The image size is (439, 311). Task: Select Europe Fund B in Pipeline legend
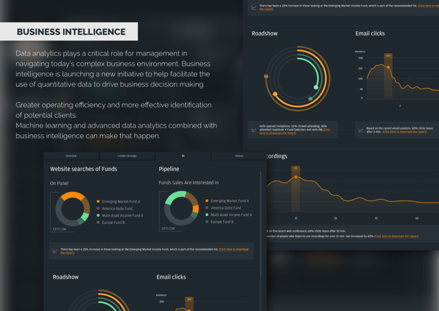[x=222, y=222]
